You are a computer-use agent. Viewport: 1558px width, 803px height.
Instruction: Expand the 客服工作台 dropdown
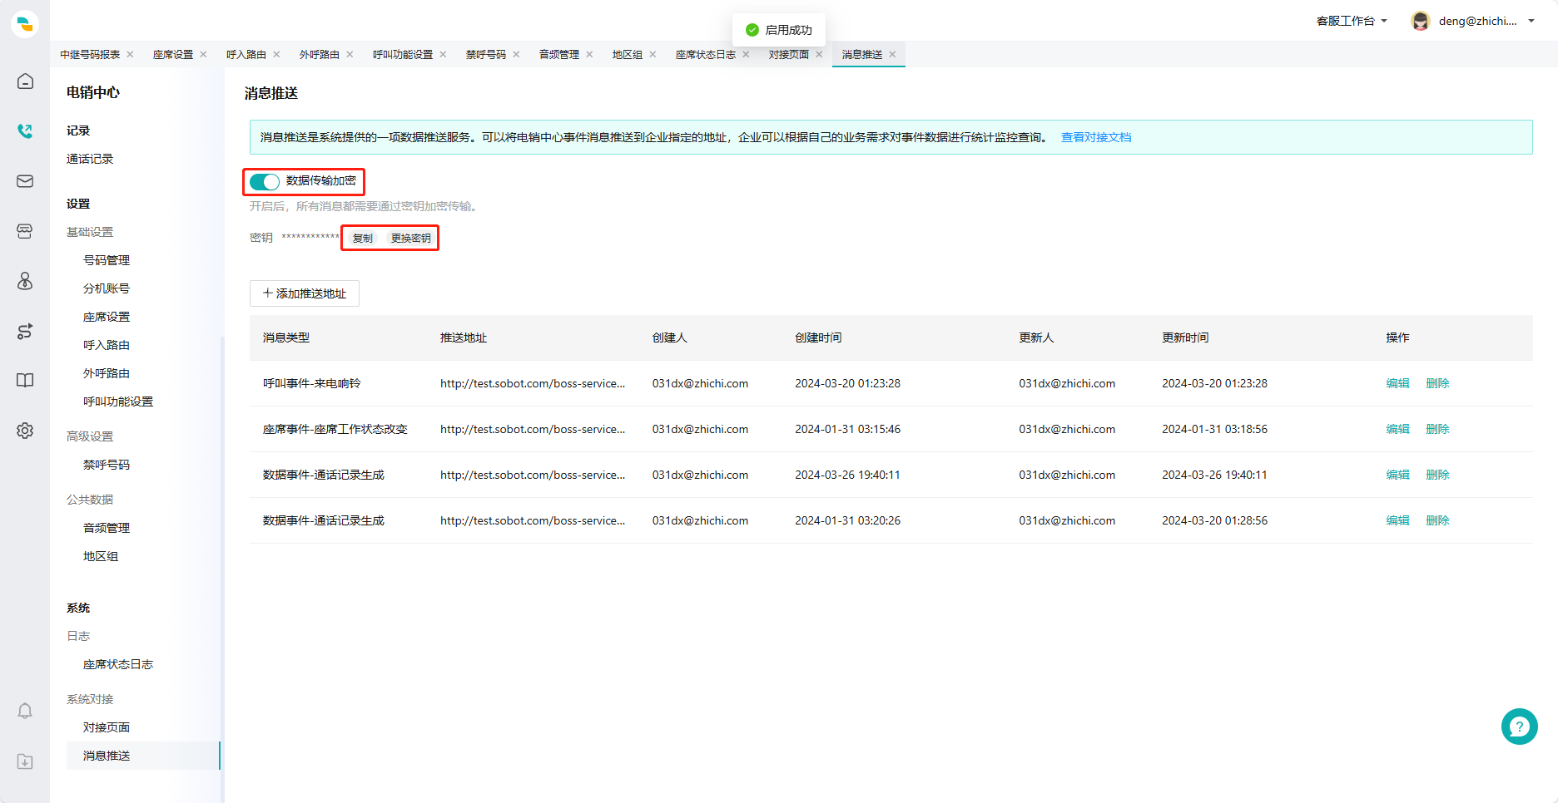1352,21
